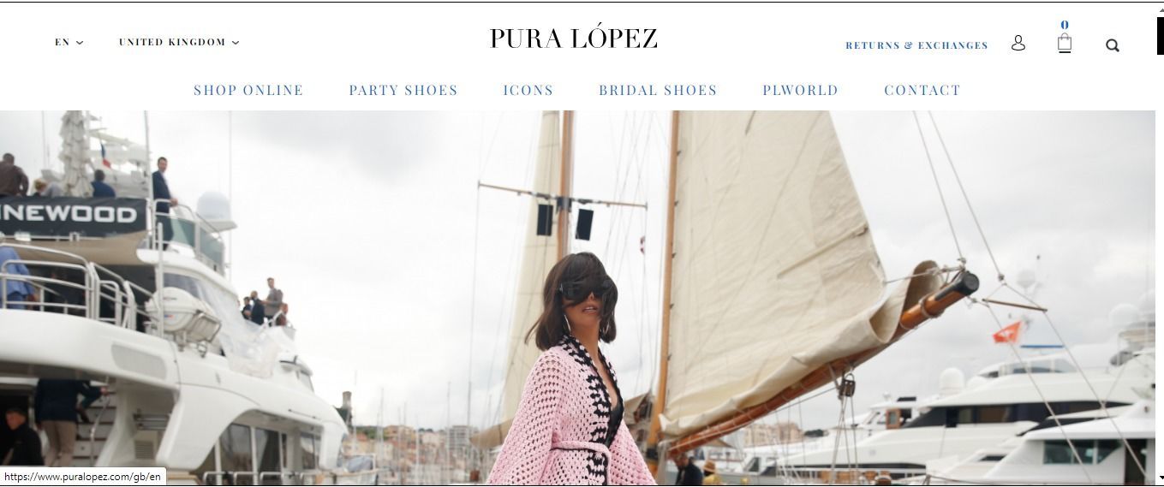Screen dimensions: 1164x487
Task: Click the scrollbar track below the thumb
Action: click(1160, 257)
